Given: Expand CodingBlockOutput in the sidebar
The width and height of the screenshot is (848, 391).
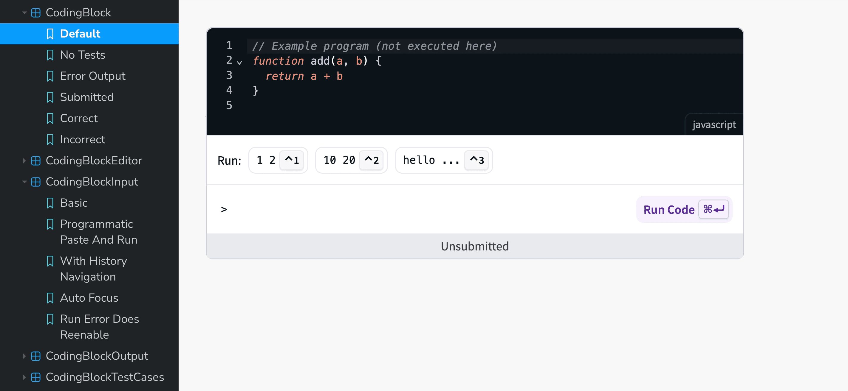Looking at the screenshot, I should (x=25, y=356).
